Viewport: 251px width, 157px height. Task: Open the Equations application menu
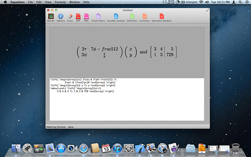tap(18, 2)
